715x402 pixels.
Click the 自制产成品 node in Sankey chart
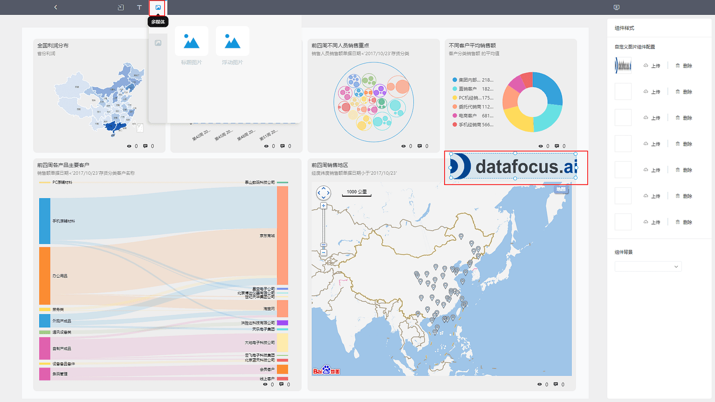pos(45,348)
